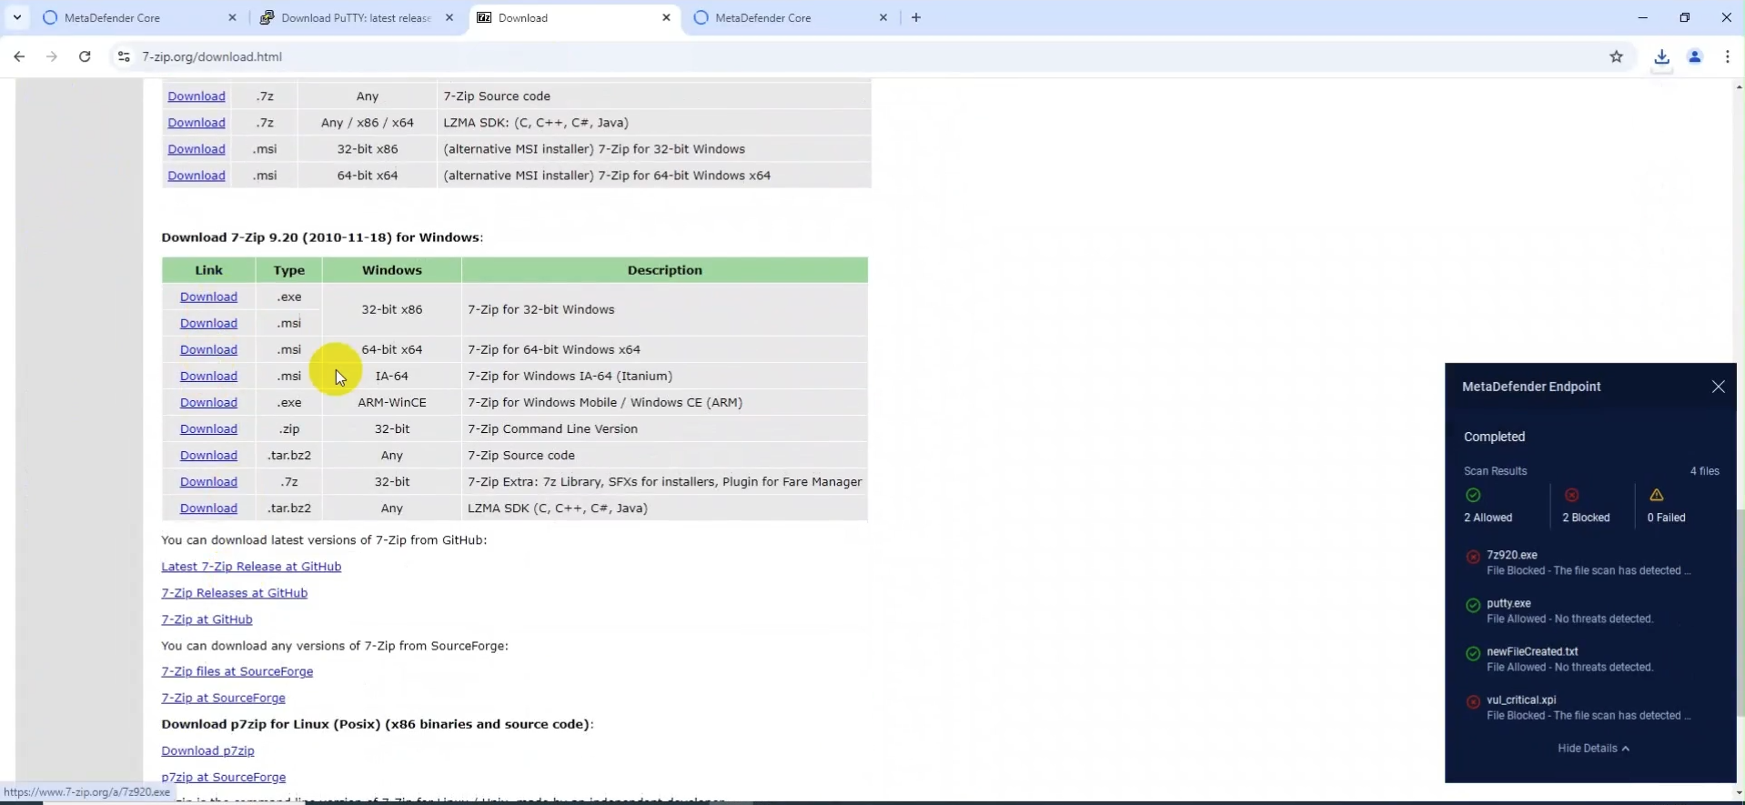Viewport: 1745px width, 805px height.
Task: Close the first MetaDefender Core tab
Action: [232, 17]
